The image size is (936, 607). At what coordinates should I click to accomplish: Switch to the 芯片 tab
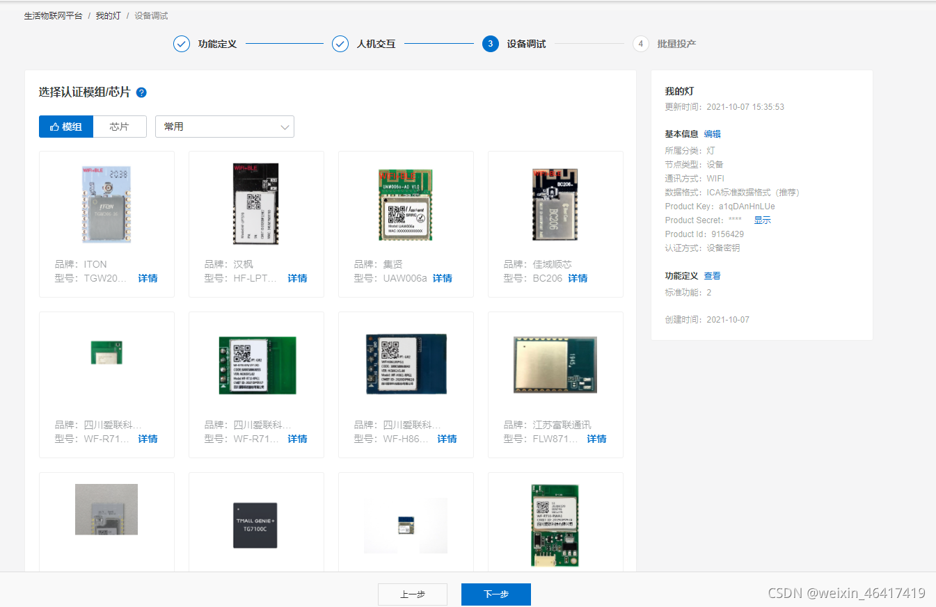119,127
